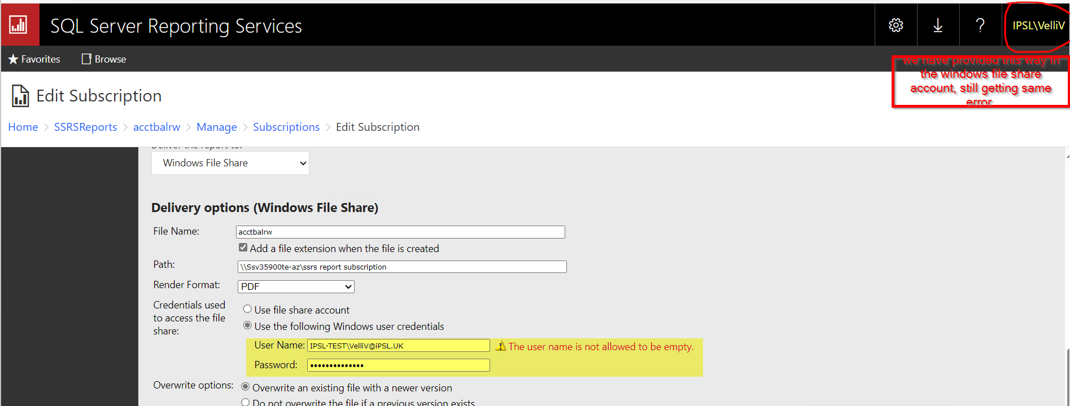Click the User Name input field

(399, 346)
